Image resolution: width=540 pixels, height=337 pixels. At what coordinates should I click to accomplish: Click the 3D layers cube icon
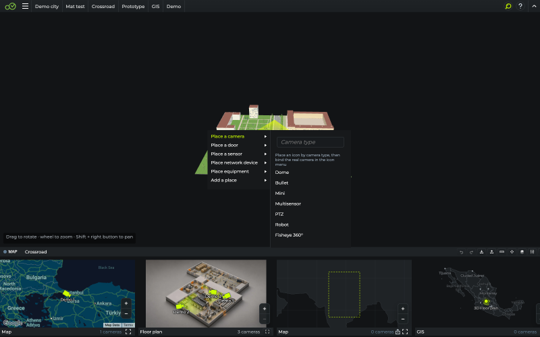pos(522,251)
